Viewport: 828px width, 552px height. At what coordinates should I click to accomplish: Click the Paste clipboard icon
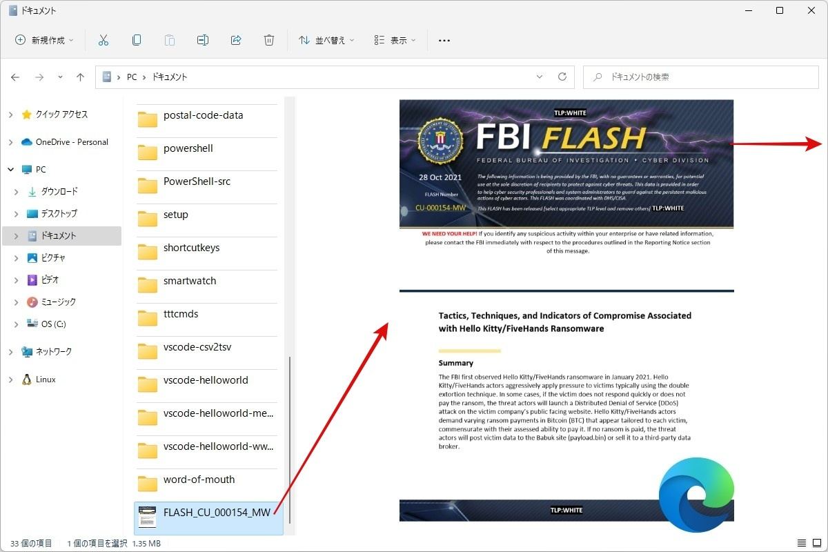pos(170,40)
